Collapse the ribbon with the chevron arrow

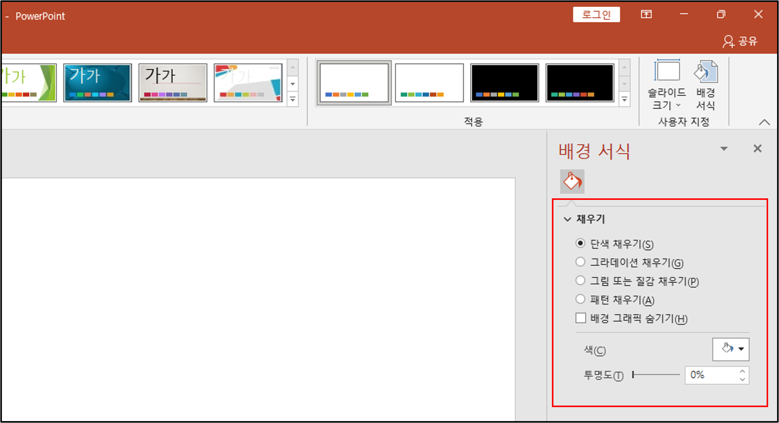[x=764, y=122]
